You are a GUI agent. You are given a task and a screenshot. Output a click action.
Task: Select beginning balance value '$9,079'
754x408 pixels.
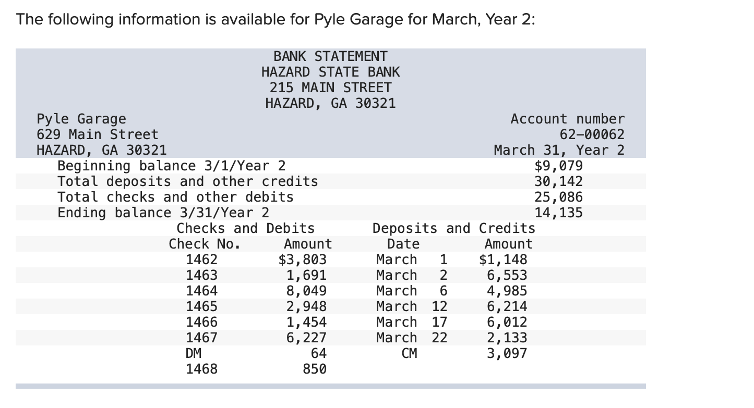pyautogui.click(x=558, y=166)
